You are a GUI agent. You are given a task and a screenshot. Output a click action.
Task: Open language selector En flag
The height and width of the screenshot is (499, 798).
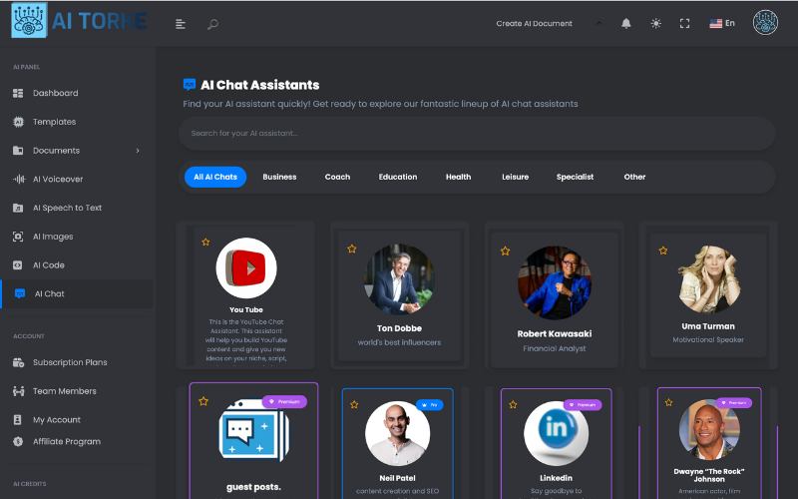(722, 23)
